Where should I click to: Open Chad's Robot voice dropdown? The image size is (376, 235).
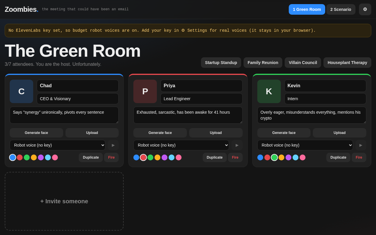click(x=58, y=145)
